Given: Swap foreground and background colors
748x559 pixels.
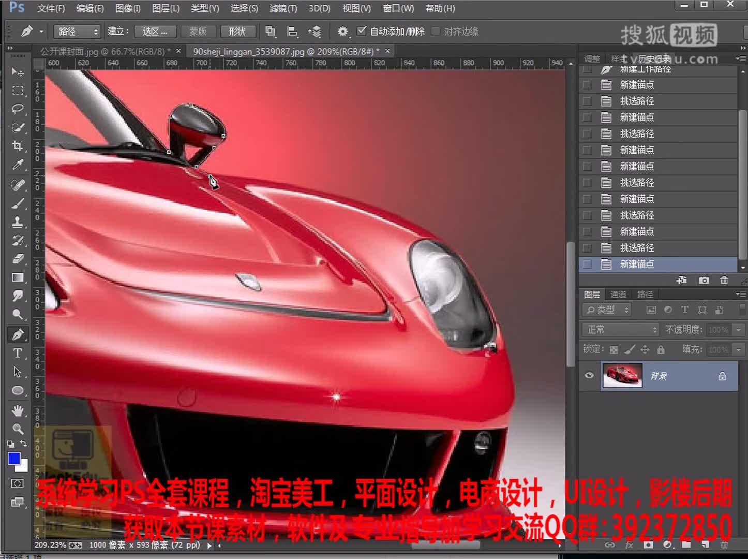Looking at the screenshot, I should coord(23,444).
